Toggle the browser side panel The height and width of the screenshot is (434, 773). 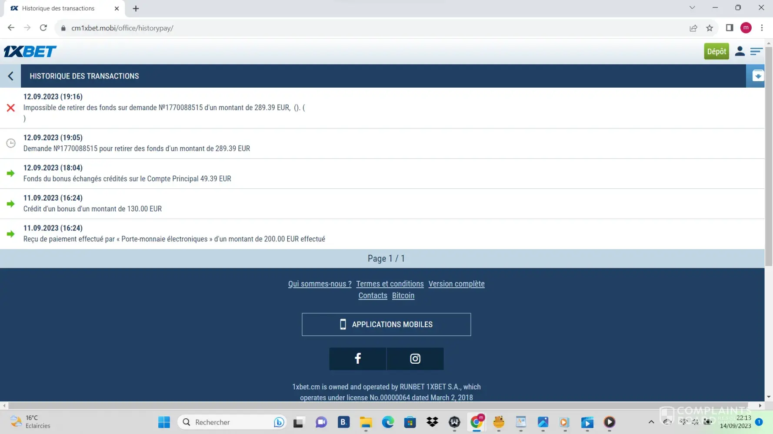[x=730, y=28]
